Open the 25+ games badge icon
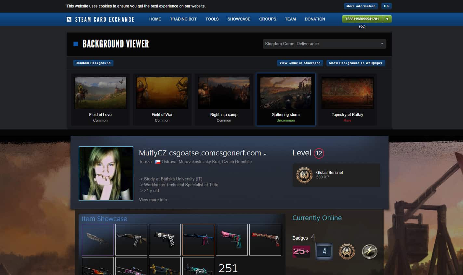The height and width of the screenshot is (275, 463). 301,251
